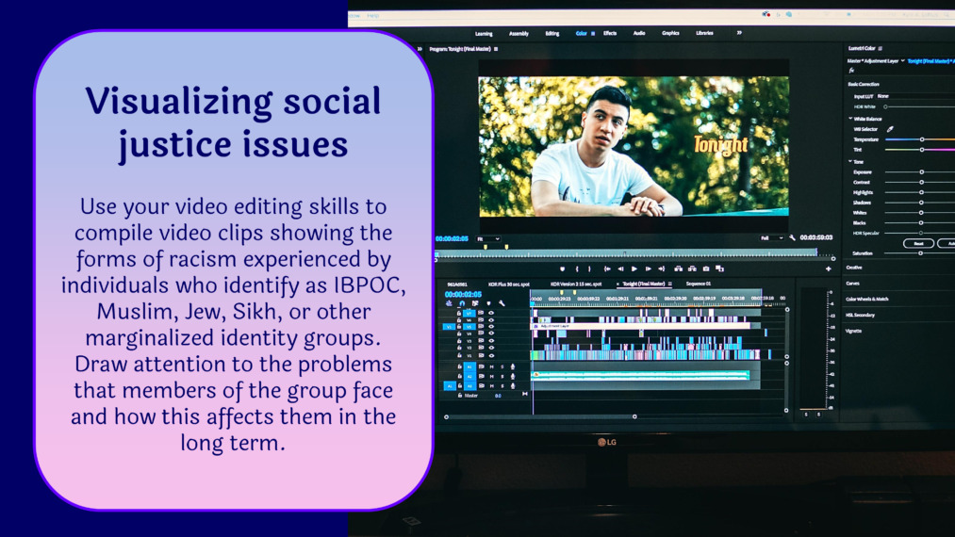Click the Lift button in the transport bar
Image resolution: width=955 pixels, height=537 pixels.
pos(678,268)
